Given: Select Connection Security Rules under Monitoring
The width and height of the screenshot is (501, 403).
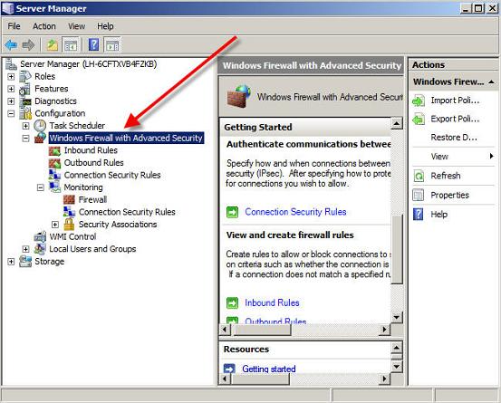Looking at the screenshot, I should (x=127, y=212).
